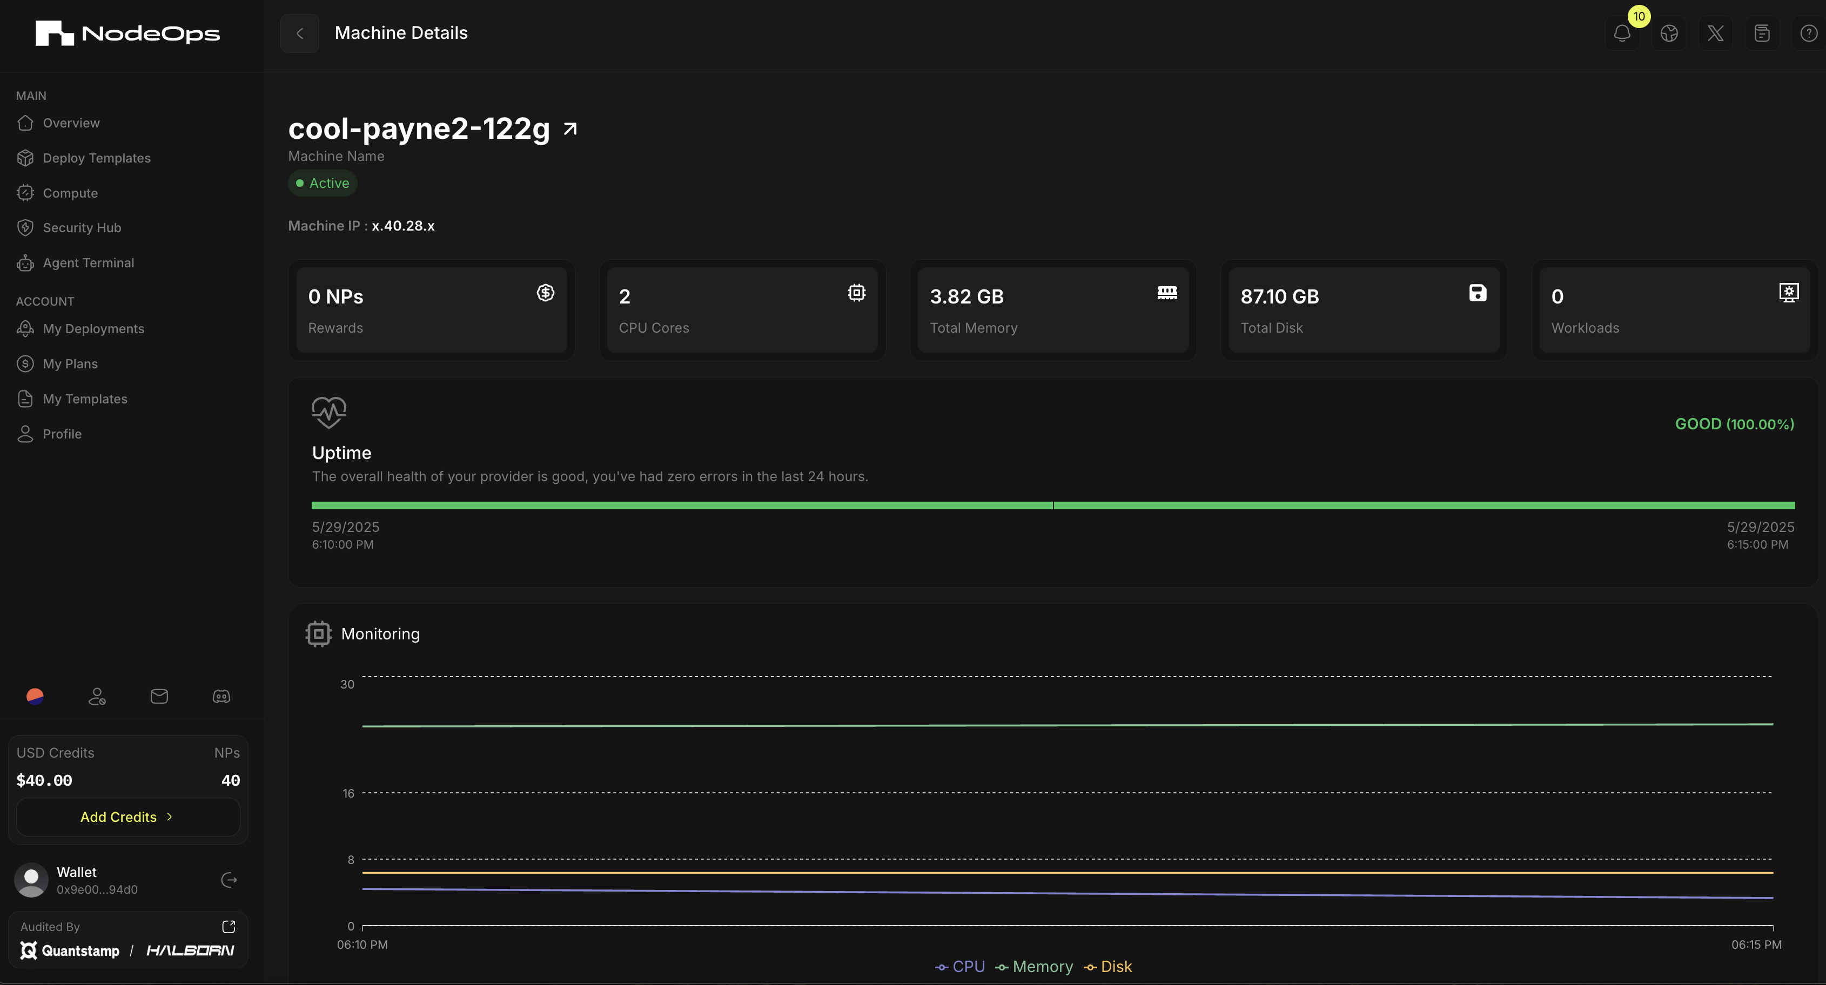Image resolution: width=1826 pixels, height=985 pixels.
Task: Open the documentation icon in the header
Action: (1762, 32)
